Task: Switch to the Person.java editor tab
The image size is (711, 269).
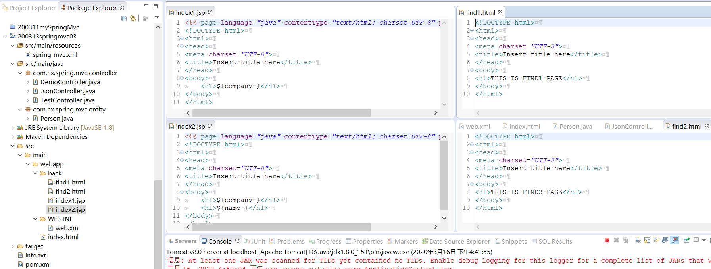Action: coord(572,126)
